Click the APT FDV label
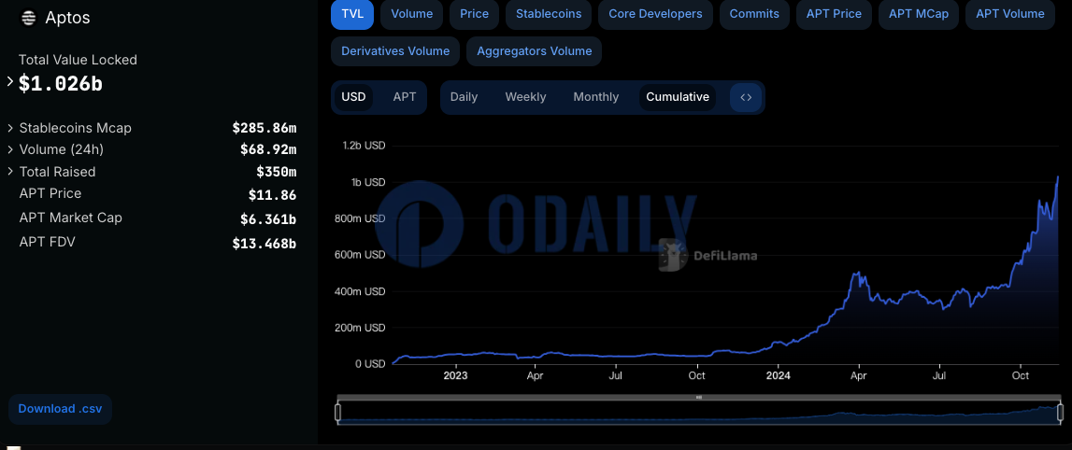 tap(47, 242)
